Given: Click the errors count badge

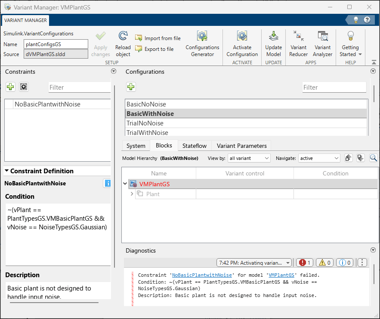Looking at the screenshot, I should click(305, 263).
